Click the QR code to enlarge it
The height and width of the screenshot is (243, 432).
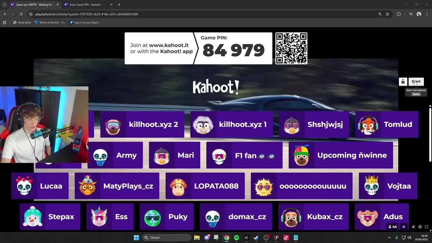pyautogui.click(x=291, y=48)
